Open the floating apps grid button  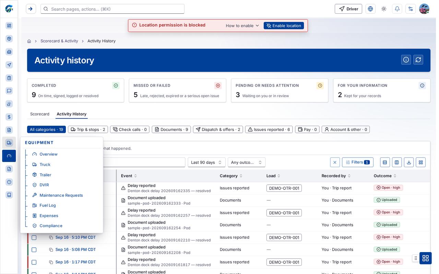coord(426,258)
